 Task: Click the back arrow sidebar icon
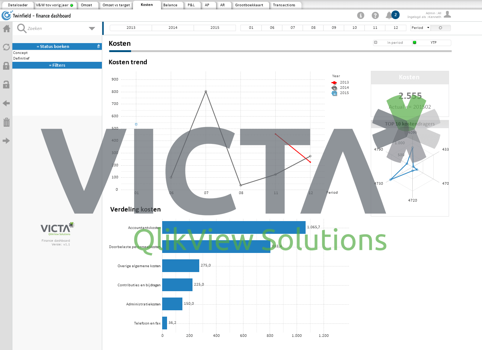pos(6,103)
